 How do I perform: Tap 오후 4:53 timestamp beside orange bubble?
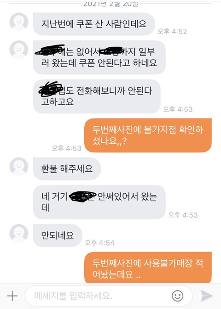point(66,148)
